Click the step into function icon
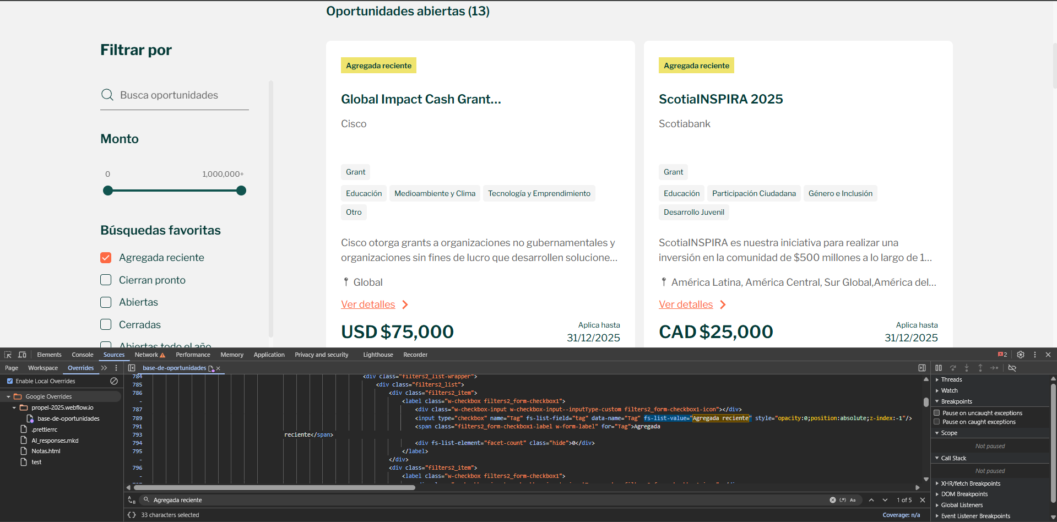Image resolution: width=1057 pixels, height=522 pixels. coord(967,368)
